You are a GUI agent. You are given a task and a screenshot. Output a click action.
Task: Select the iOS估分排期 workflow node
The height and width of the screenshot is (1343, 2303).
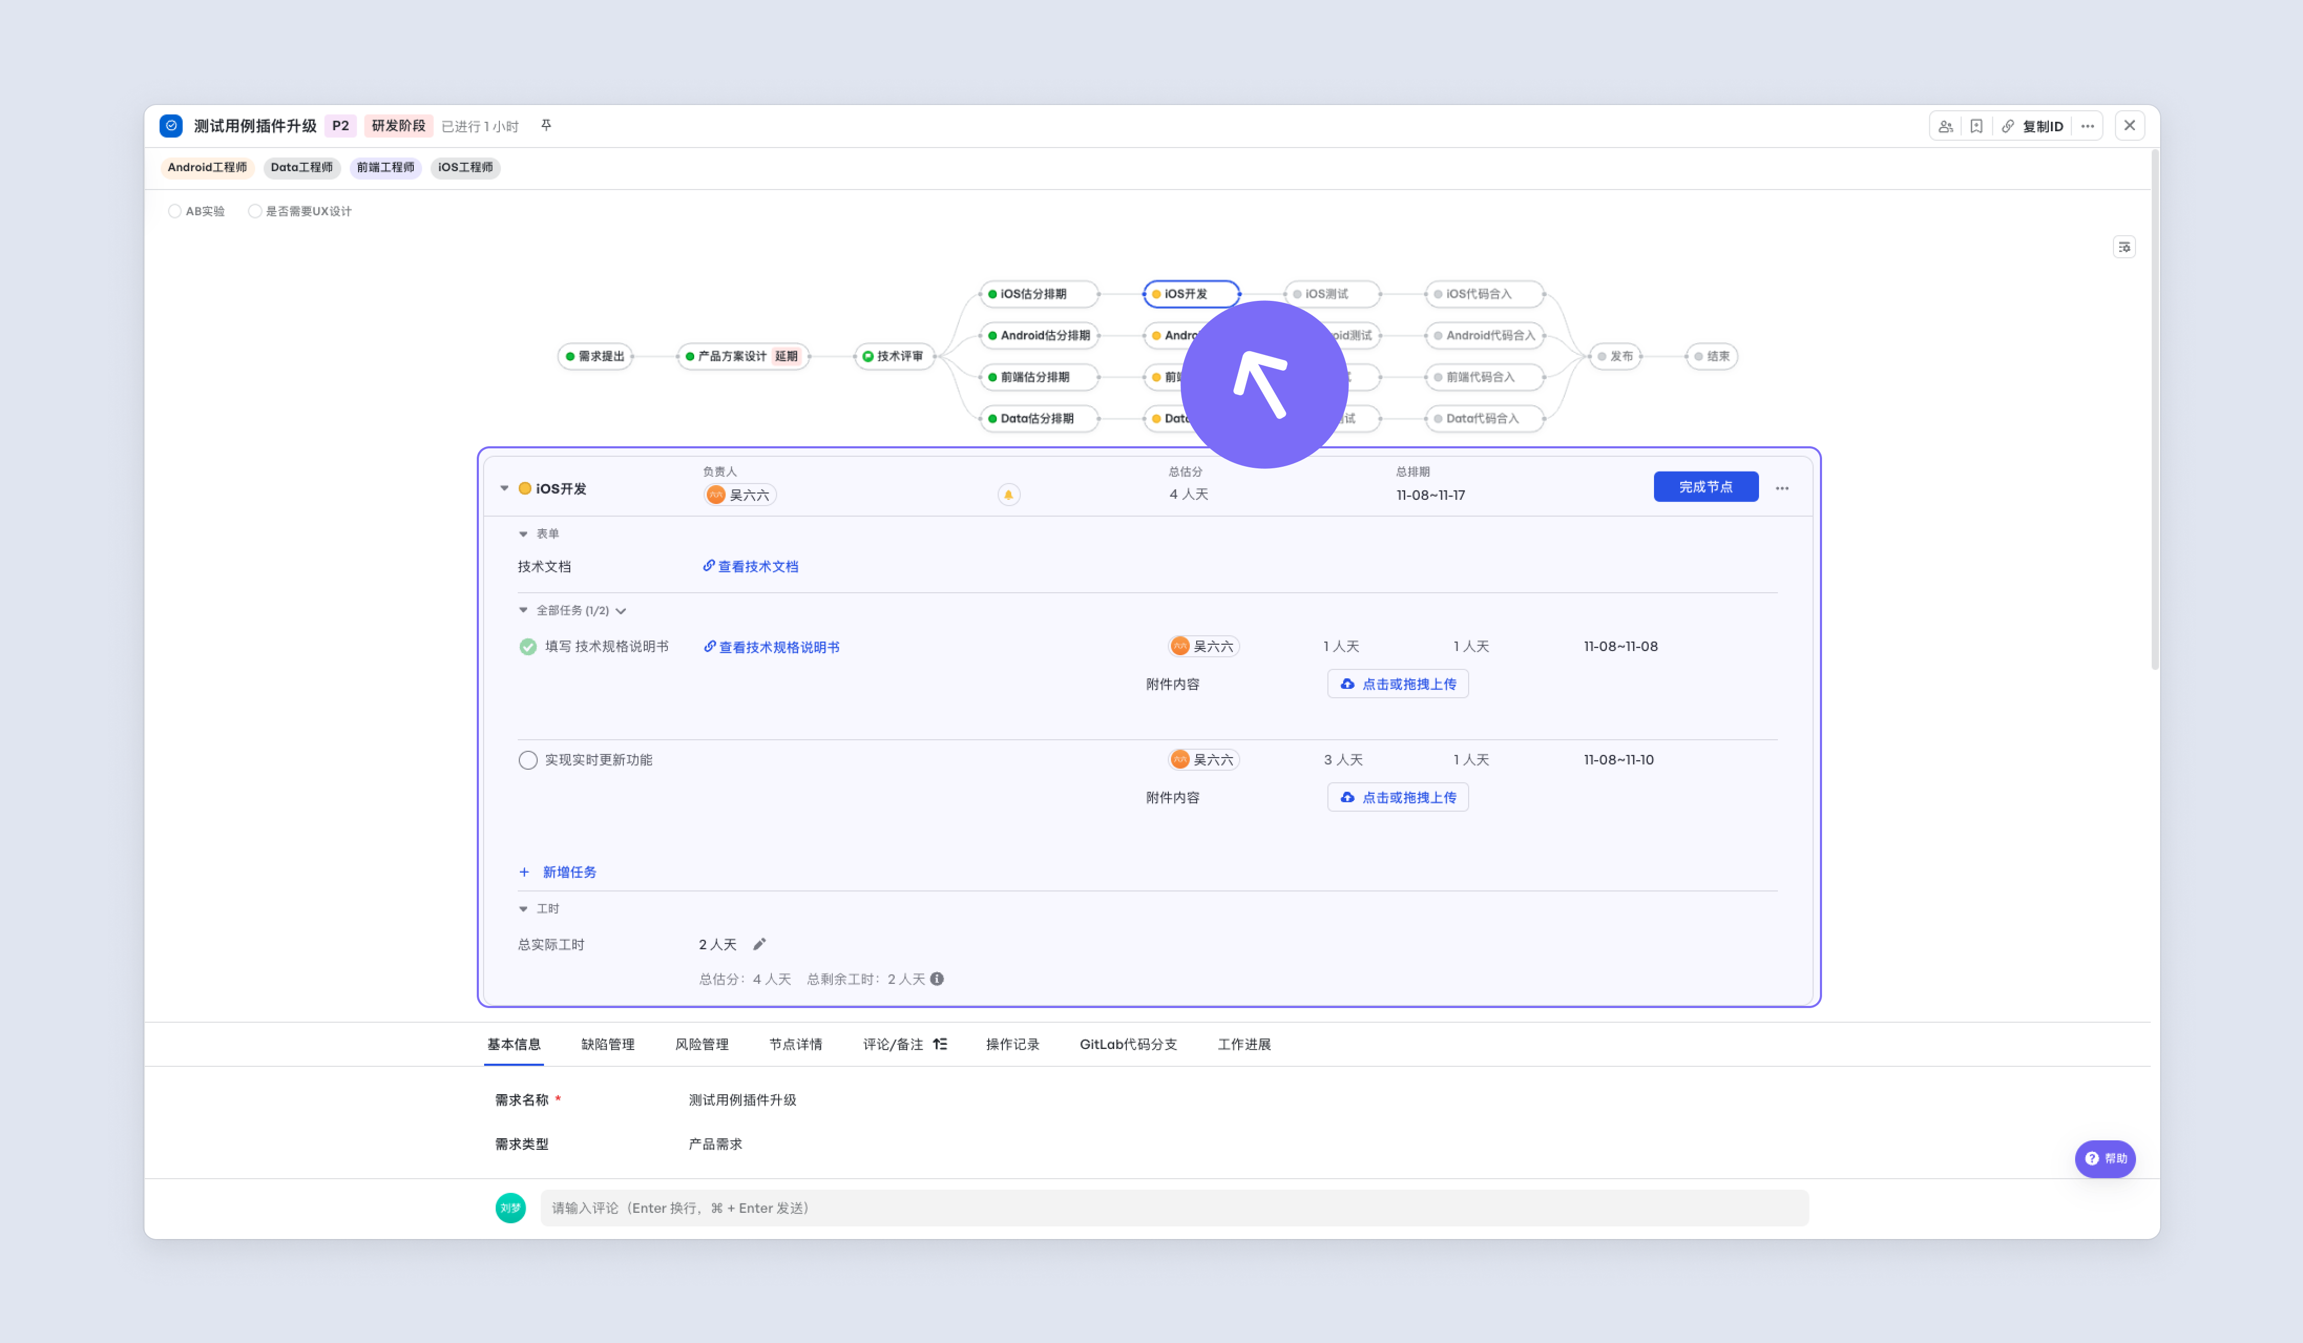1038,293
